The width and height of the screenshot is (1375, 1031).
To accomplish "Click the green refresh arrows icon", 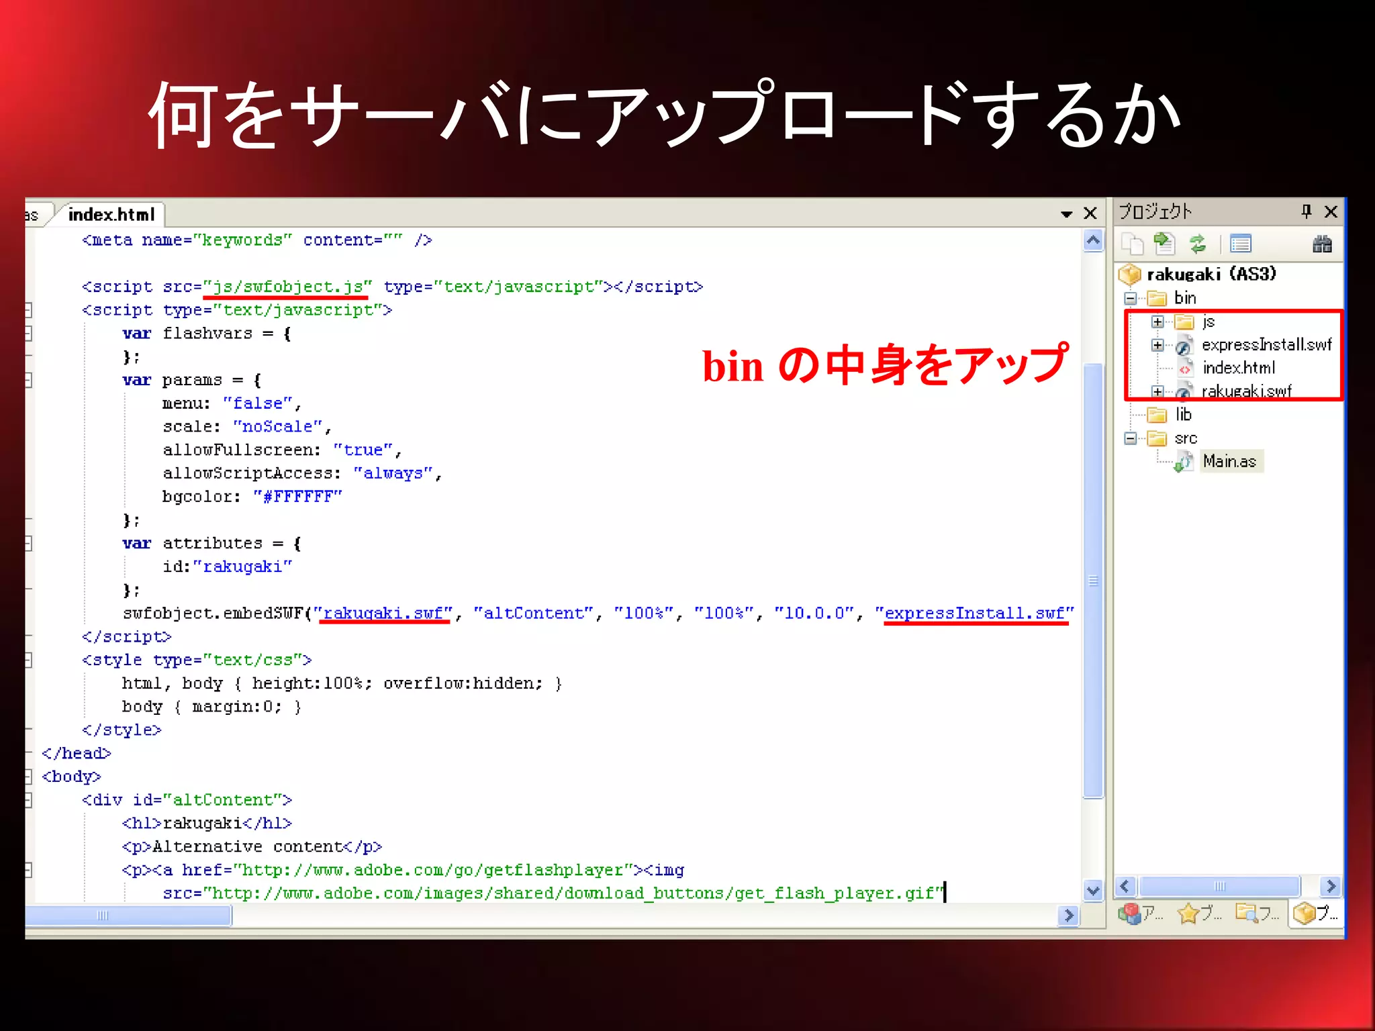I will [x=1198, y=244].
